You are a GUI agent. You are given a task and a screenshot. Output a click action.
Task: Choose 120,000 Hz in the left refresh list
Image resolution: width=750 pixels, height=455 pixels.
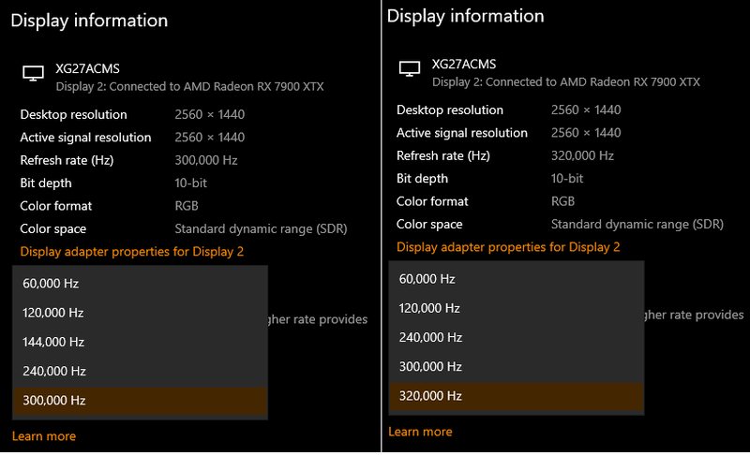(x=55, y=313)
